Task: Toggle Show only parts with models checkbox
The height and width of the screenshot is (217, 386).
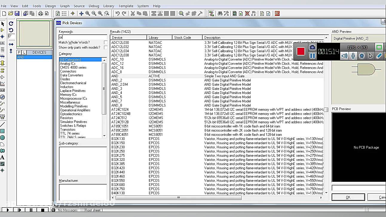Action: coord(105,47)
